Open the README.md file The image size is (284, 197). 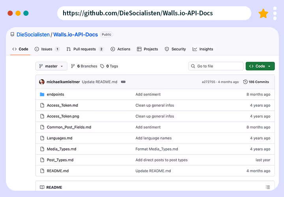[x=58, y=171]
